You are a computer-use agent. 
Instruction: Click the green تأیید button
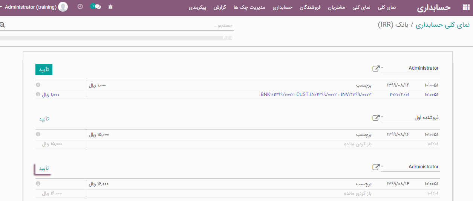tap(44, 70)
